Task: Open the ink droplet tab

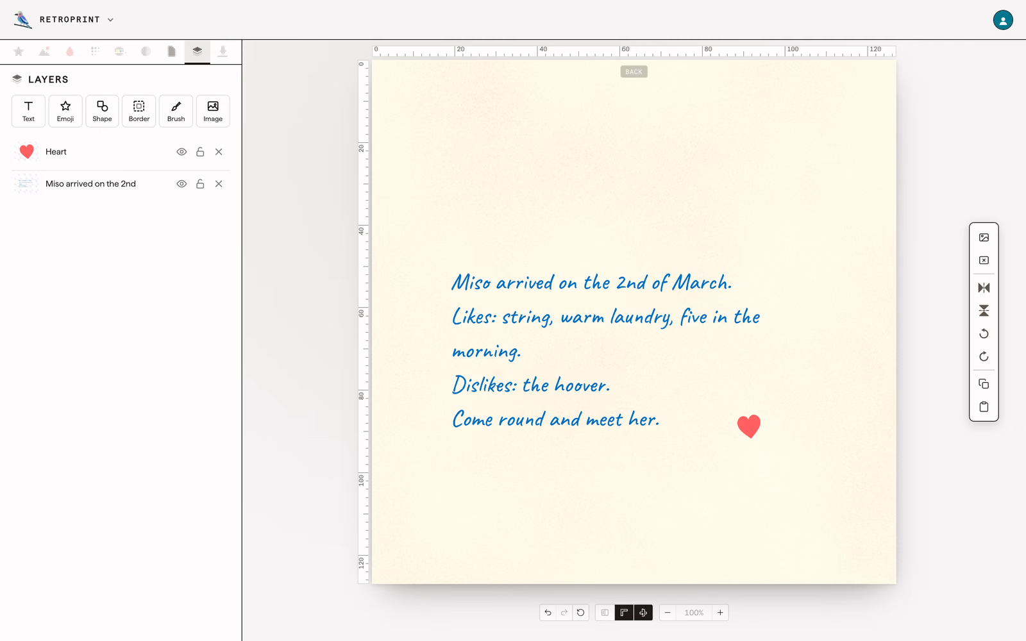Action: click(70, 51)
